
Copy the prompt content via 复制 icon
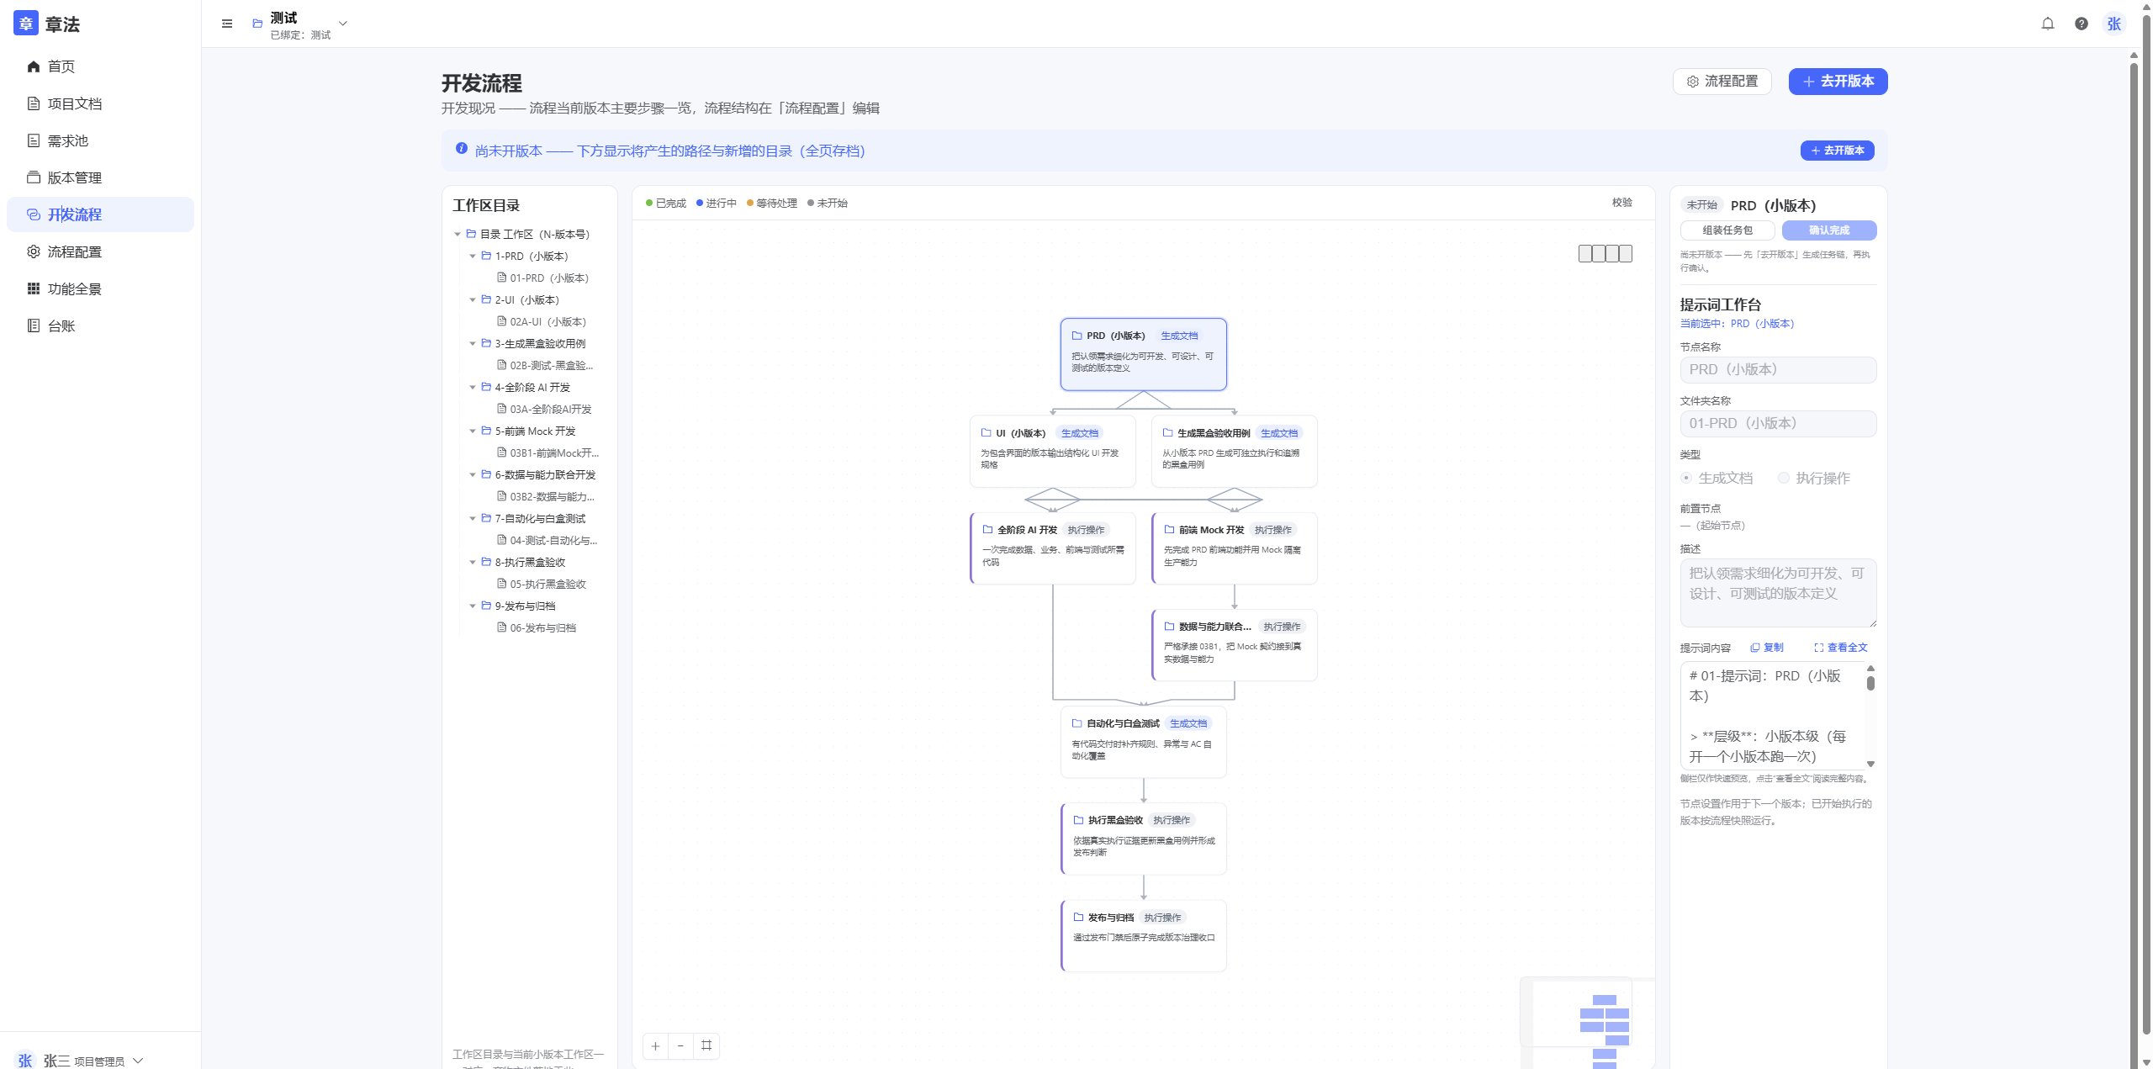click(1767, 648)
